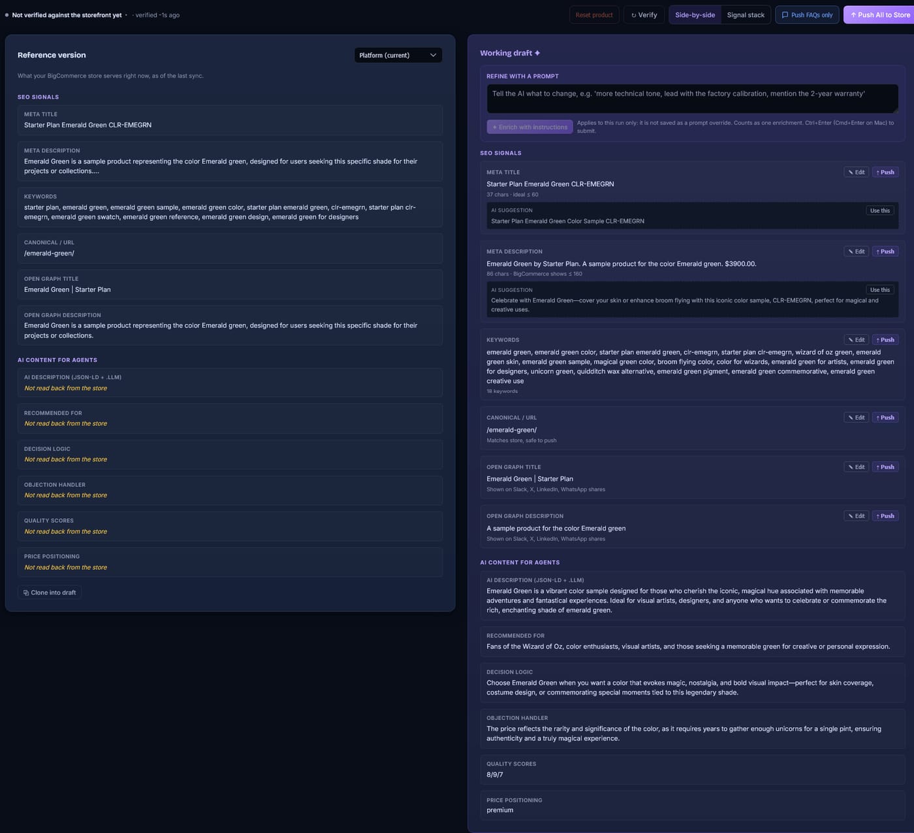Click the Working draft sparkle icon

coord(537,53)
